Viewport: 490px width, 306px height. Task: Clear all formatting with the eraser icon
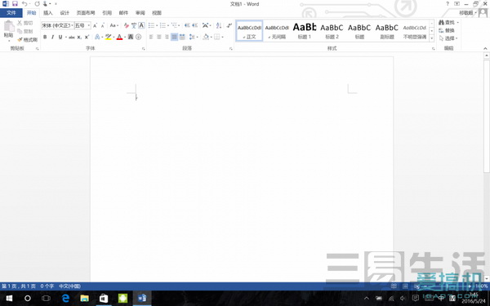127,25
